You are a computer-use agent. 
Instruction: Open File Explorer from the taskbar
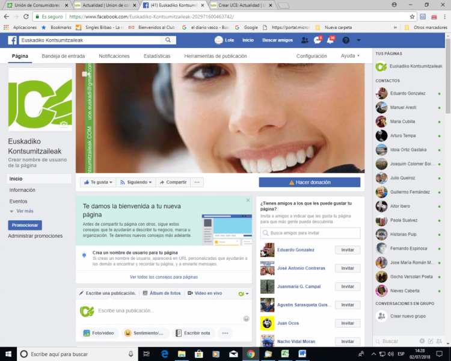point(182,354)
